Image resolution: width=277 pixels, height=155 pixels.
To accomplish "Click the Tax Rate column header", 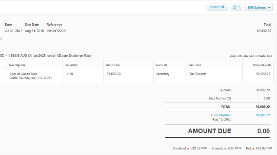I will point(215,65).
